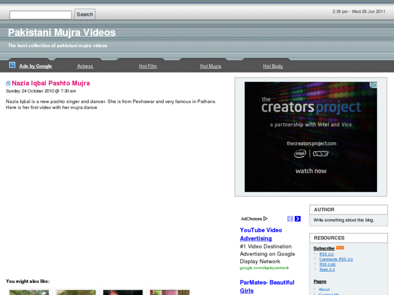Screen dimensions: 394x295
Task: Open google.com/displaynetwork link
Action: [x=264, y=268]
